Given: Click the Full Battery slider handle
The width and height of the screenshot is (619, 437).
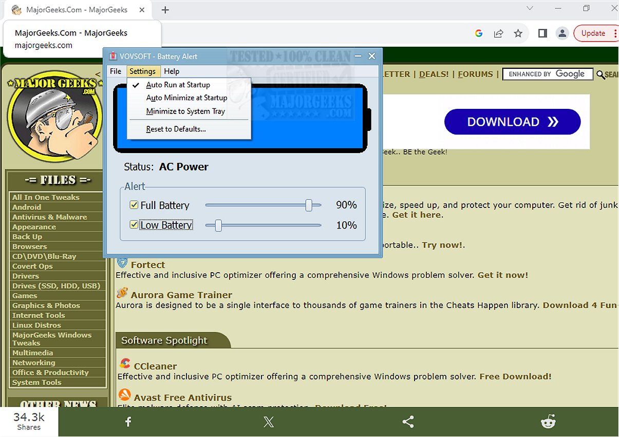Looking at the screenshot, I should tap(309, 205).
